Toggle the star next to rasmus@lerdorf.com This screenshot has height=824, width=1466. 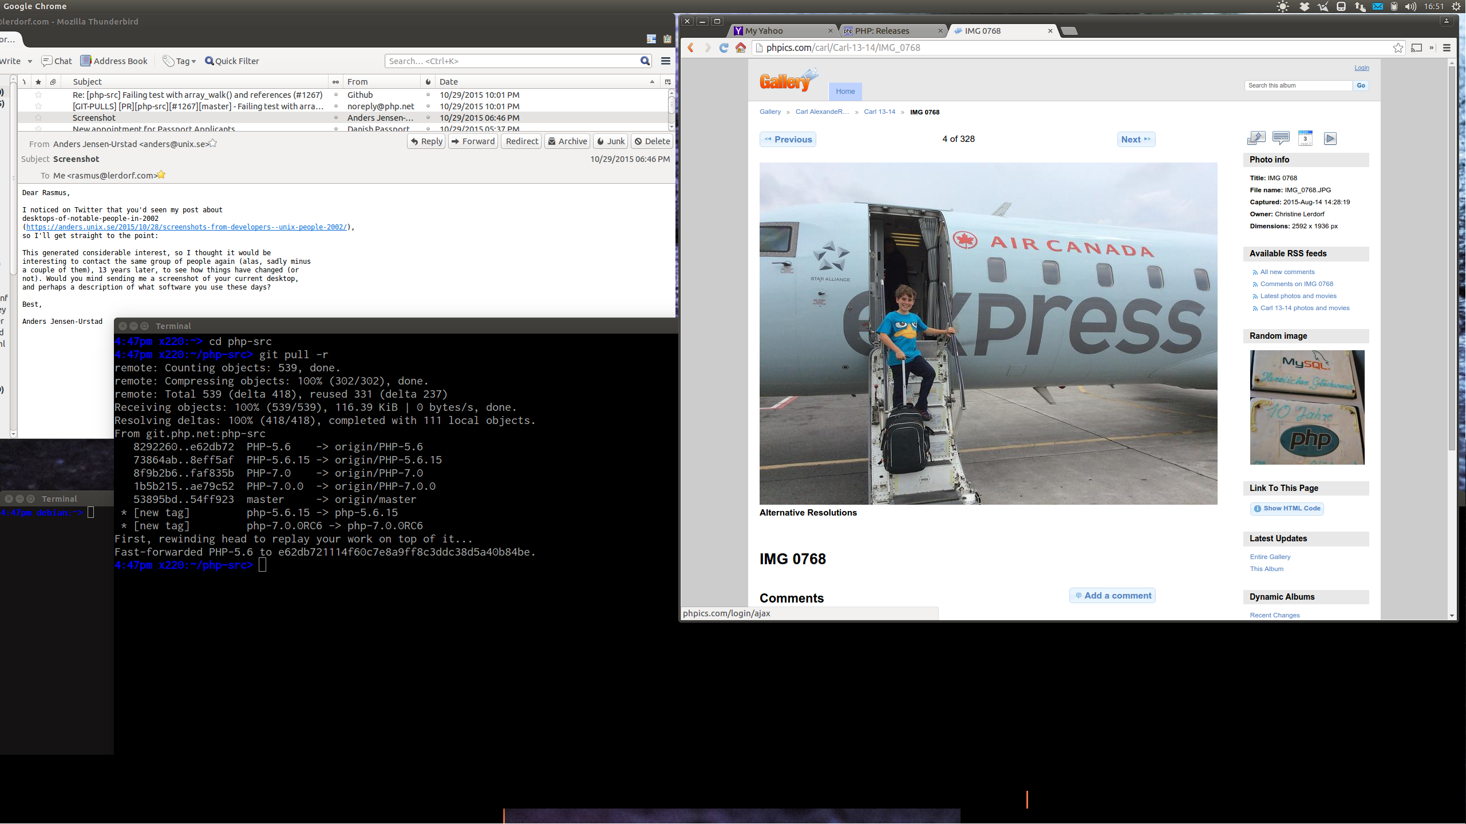161,175
